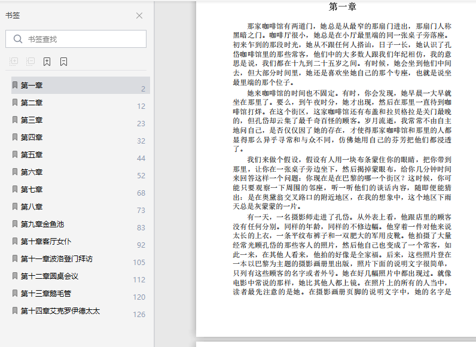Select 第十一章波洛登门拜访 bookmark
476x347 pixels.
tap(81, 258)
